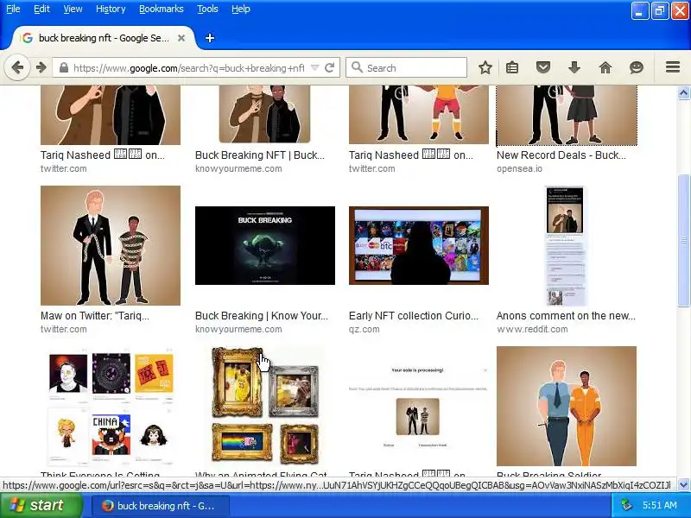This screenshot has width=691, height=518.
Task: Open the 'Early NFT collection Curio...' link
Action: [x=414, y=316]
